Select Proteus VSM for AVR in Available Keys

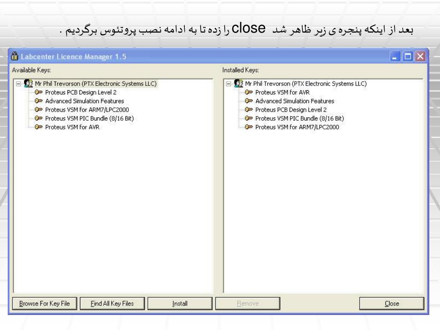coord(72,127)
